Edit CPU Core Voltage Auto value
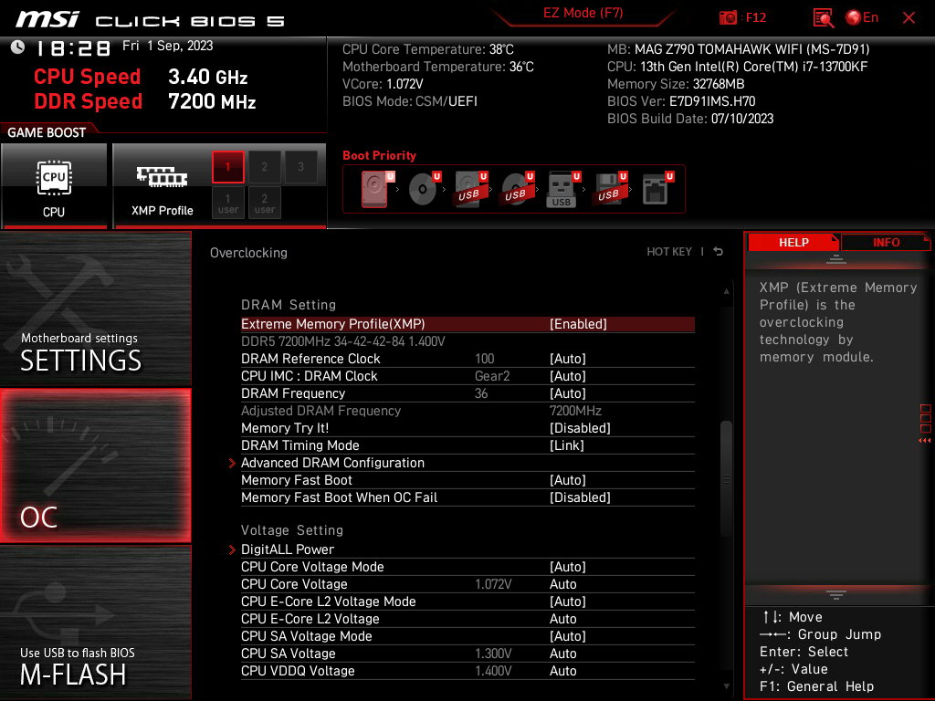The width and height of the screenshot is (935, 701). (467, 584)
